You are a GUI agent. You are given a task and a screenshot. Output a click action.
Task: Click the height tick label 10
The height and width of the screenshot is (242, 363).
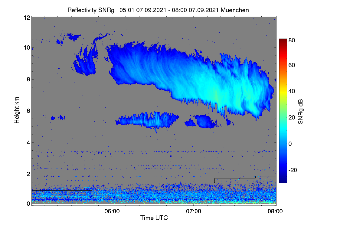pyautogui.click(x=27, y=47)
